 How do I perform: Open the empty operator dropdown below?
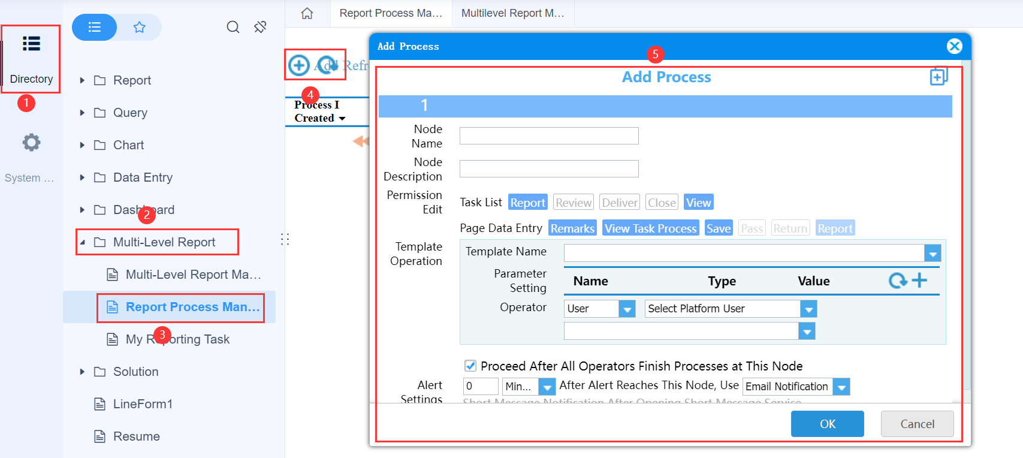tap(807, 331)
